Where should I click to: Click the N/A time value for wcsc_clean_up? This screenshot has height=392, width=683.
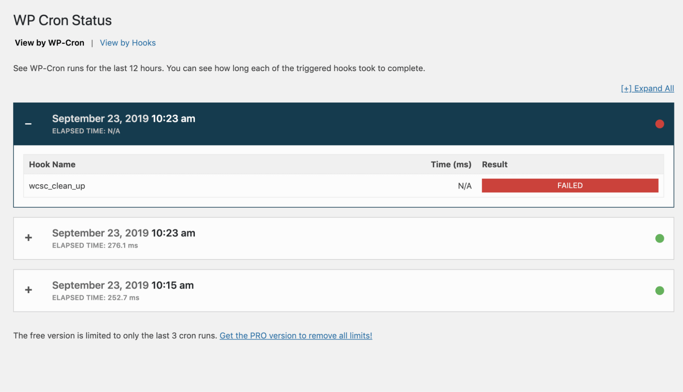[x=465, y=186]
